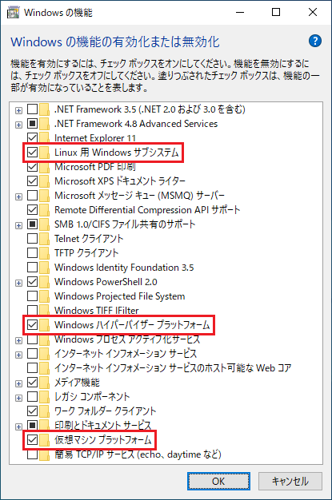The height and width of the screenshot is (500, 332).
Task: Toggle 印刷とドキュメント サービス checkbox
Action: [x=32, y=426]
